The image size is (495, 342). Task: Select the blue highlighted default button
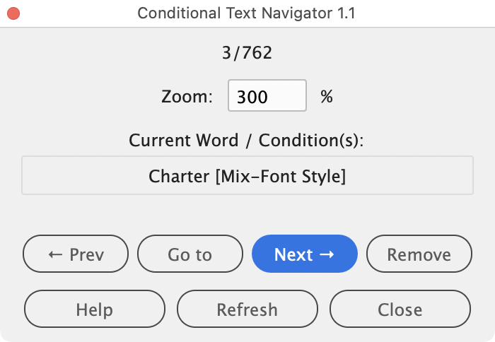(304, 254)
